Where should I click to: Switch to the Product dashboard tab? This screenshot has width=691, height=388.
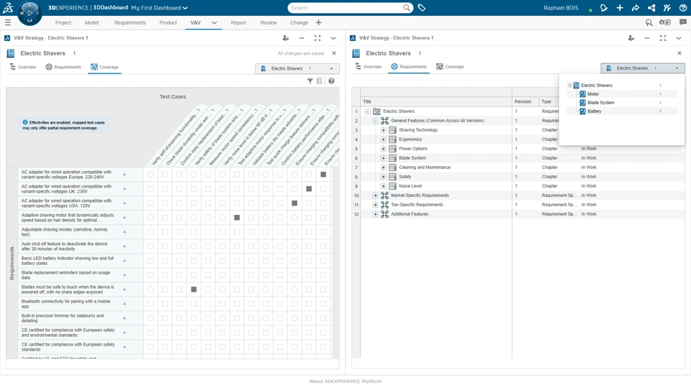[168, 23]
